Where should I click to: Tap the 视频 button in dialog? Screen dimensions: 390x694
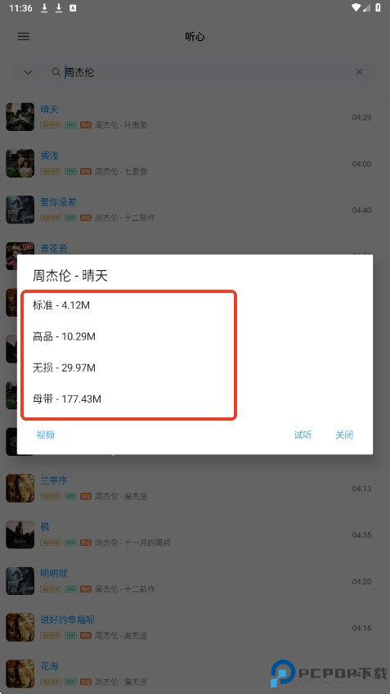[45, 435]
